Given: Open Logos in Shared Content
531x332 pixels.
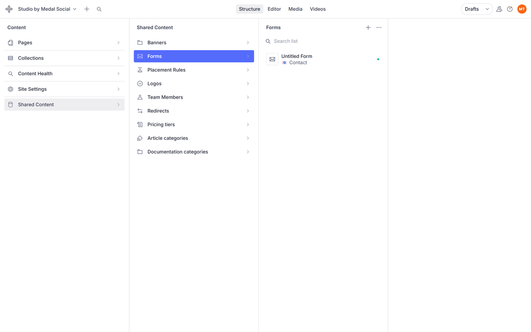Looking at the screenshot, I should point(194,84).
